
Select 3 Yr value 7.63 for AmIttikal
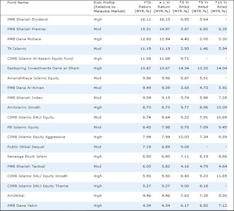click(x=185, y=196)
